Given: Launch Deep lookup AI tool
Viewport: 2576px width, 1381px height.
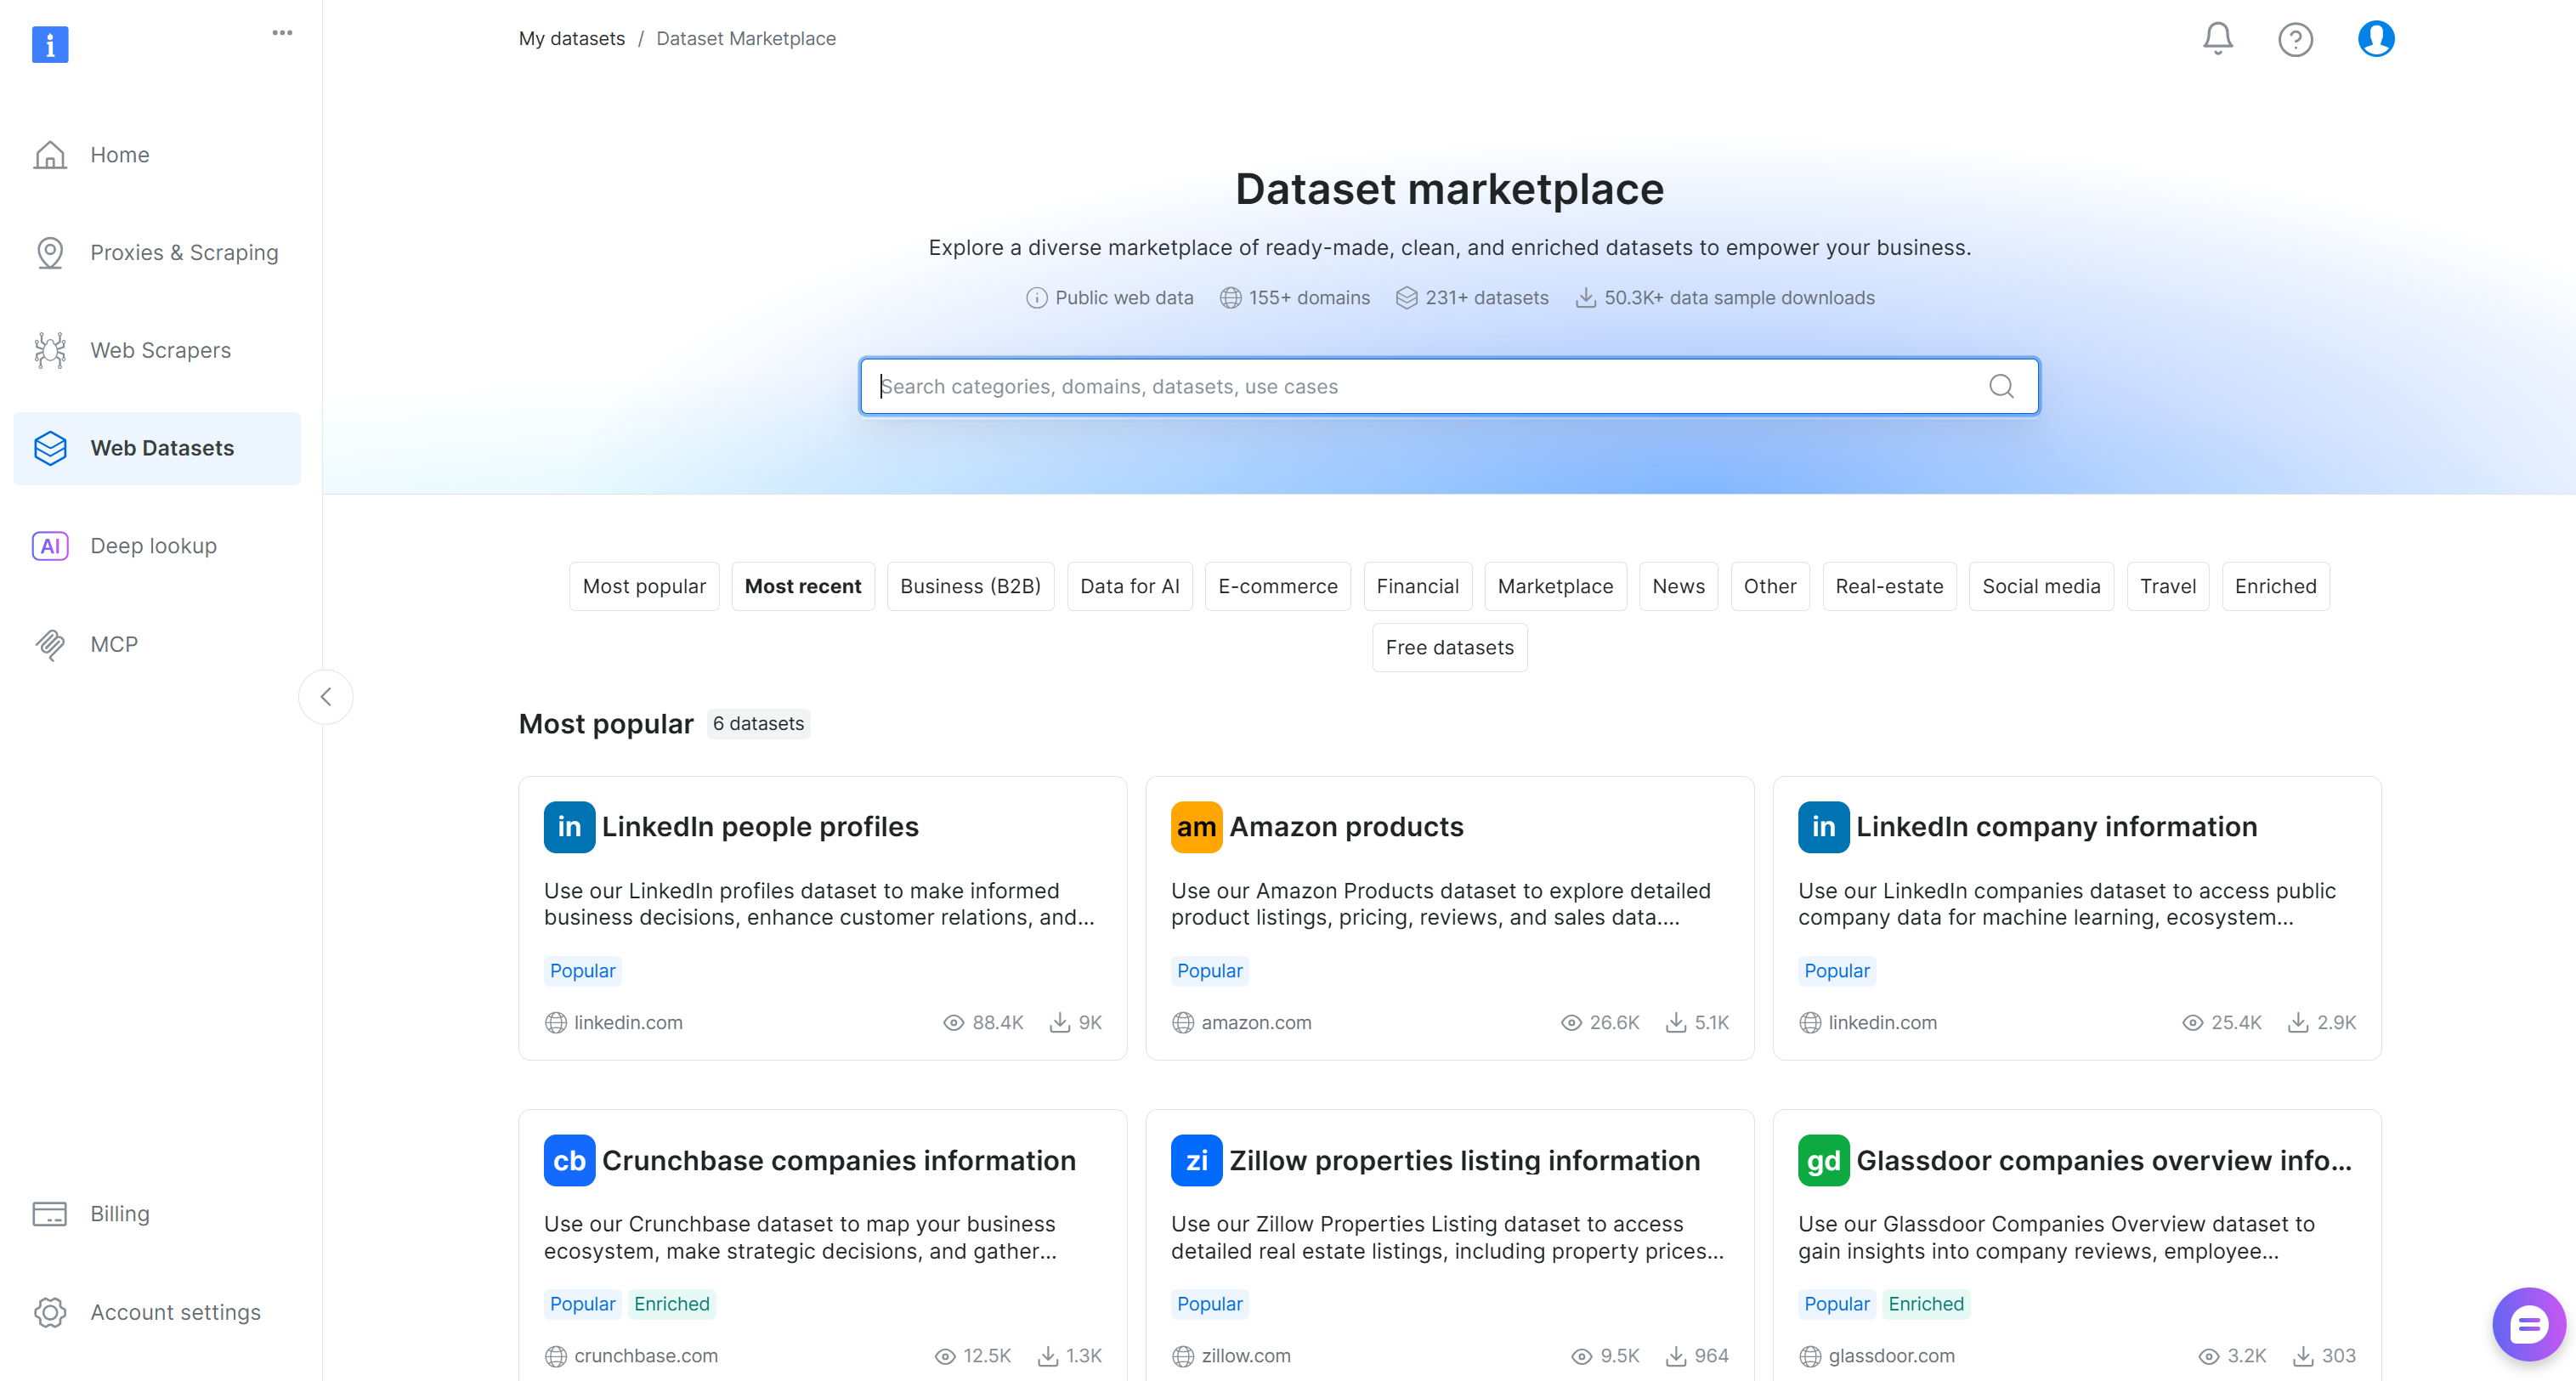Looking at the screenshot, I should pos(153,545).
